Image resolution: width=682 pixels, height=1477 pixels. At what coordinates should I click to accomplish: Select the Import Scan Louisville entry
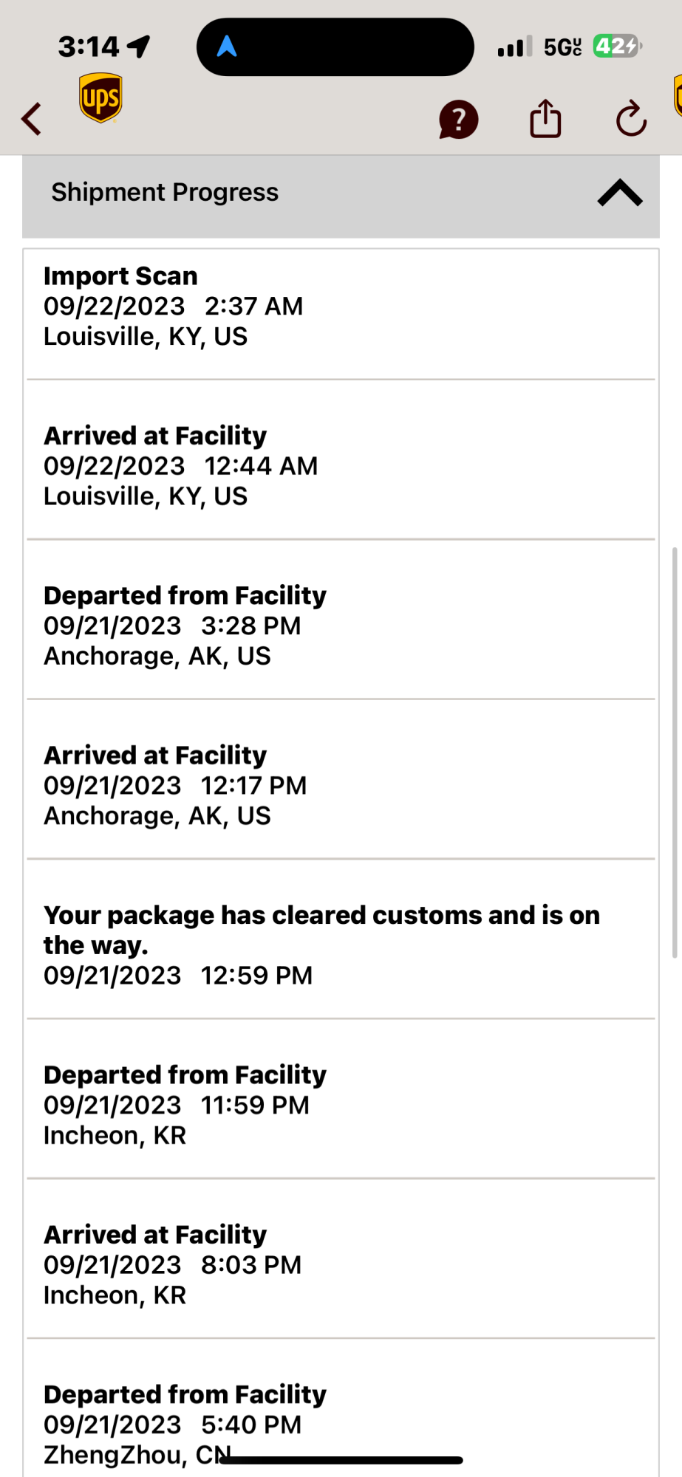click(340, 306)
